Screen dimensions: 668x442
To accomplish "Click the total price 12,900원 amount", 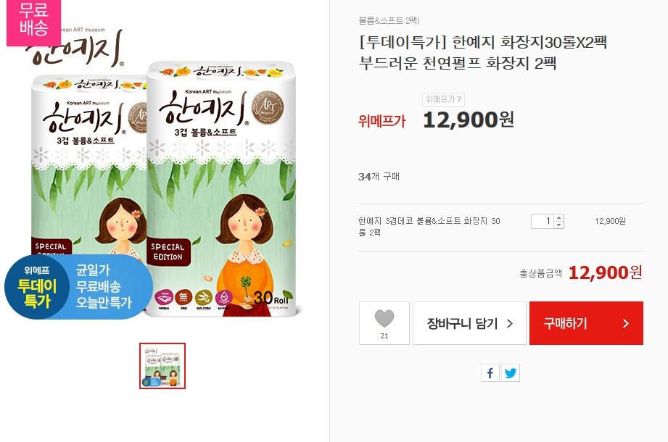I will click(x=606, y=272).
